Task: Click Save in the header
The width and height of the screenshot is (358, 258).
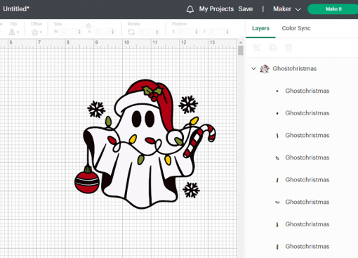Action: click(x=246, y=9)
